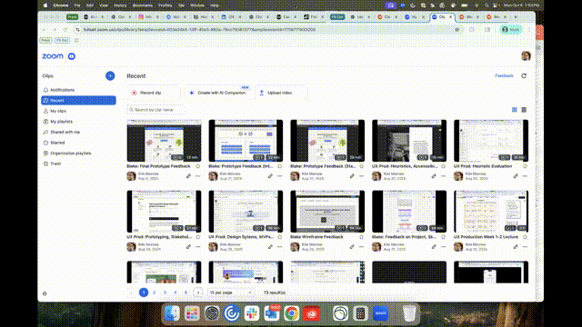Go to page 3 of results
The width and height of the screenshot is (582, 327).
[165, 292]
